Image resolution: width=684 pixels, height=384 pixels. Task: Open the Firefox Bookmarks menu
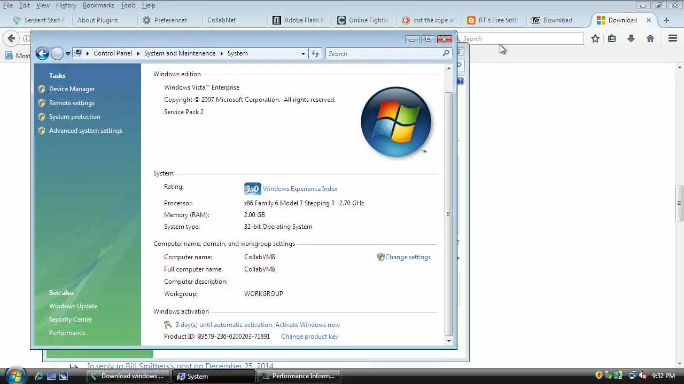(98, 5)
